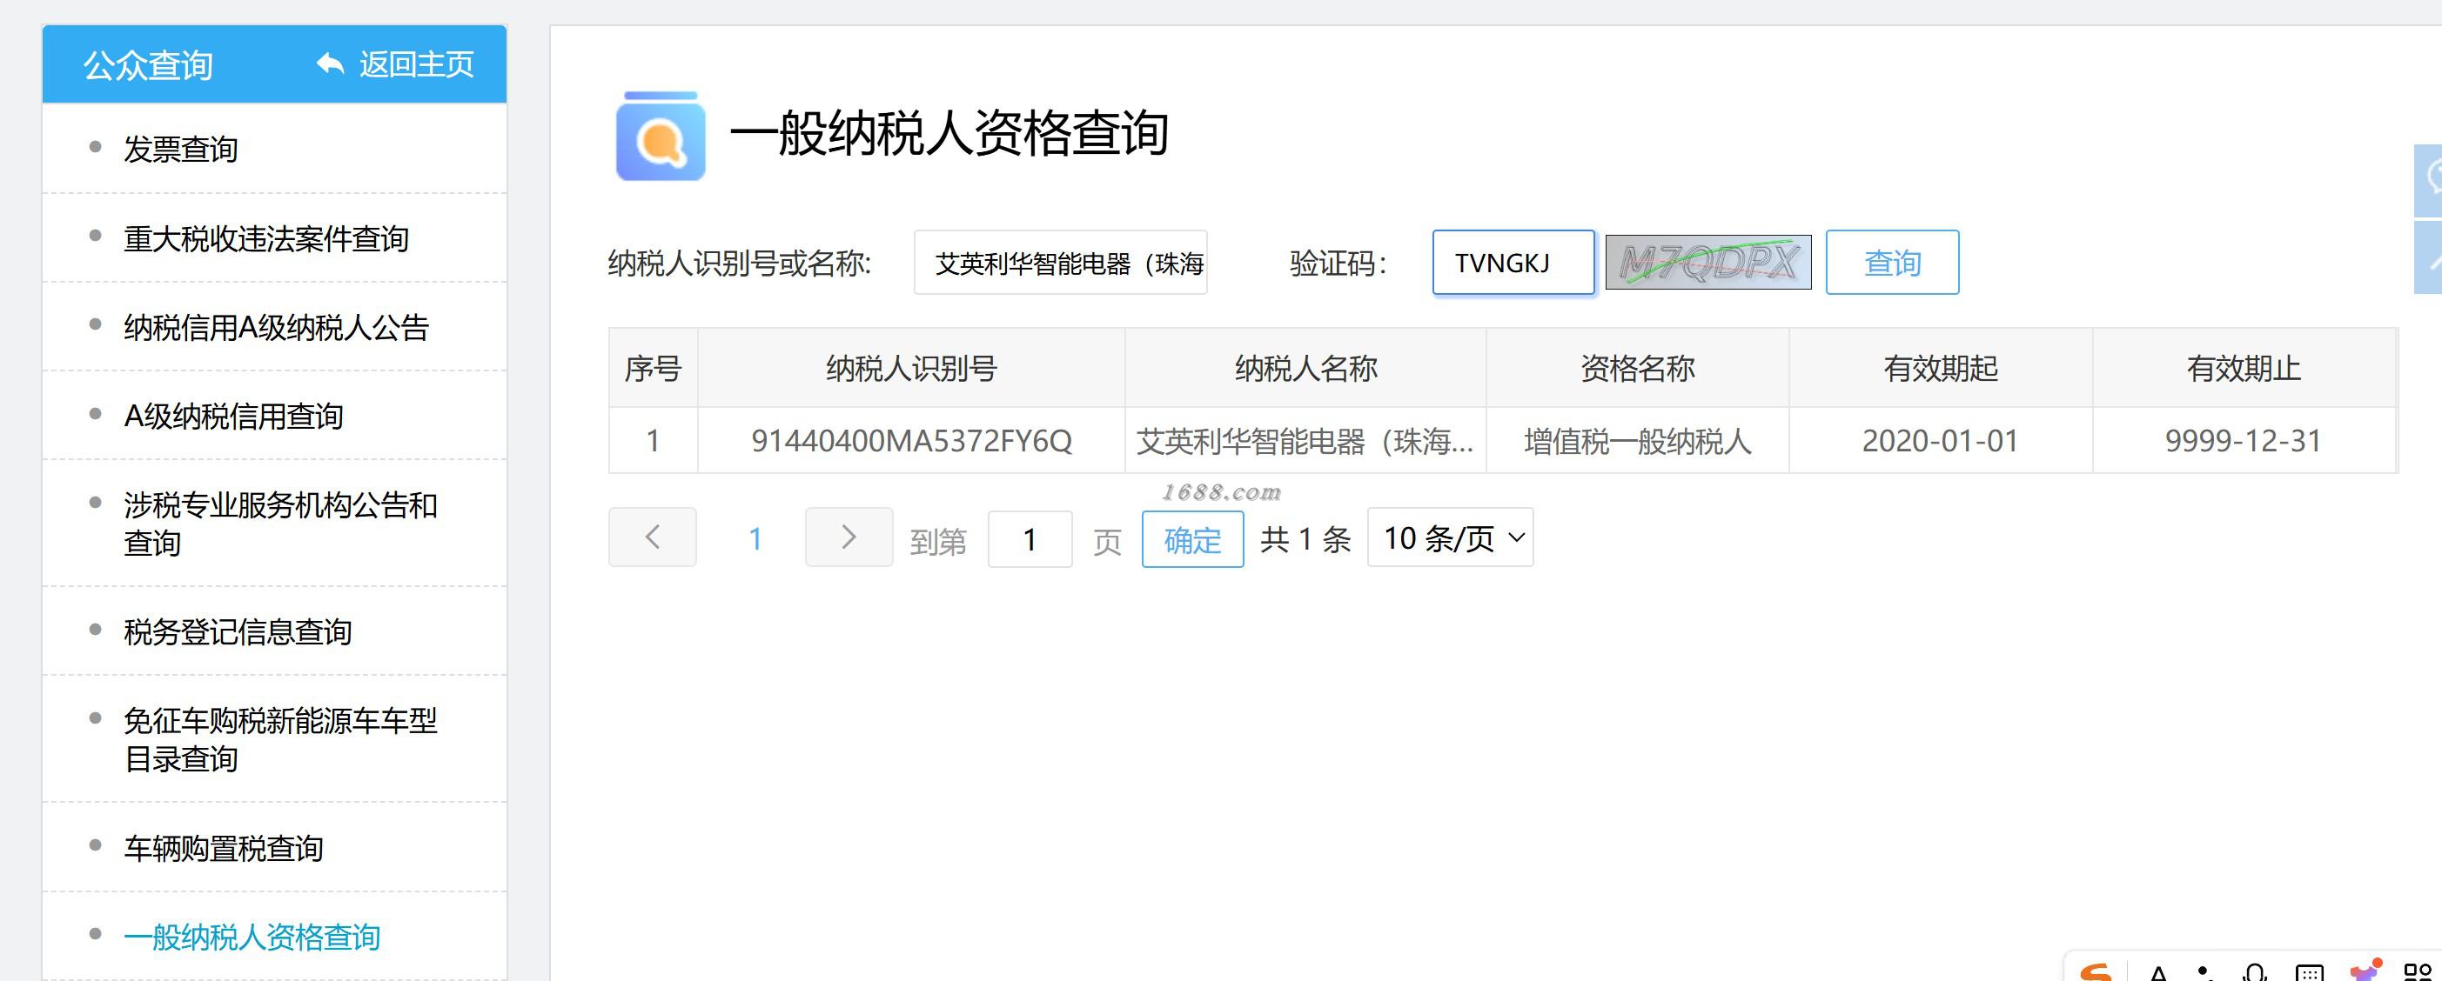Go to next page arrow

click(x=849, y=537)
